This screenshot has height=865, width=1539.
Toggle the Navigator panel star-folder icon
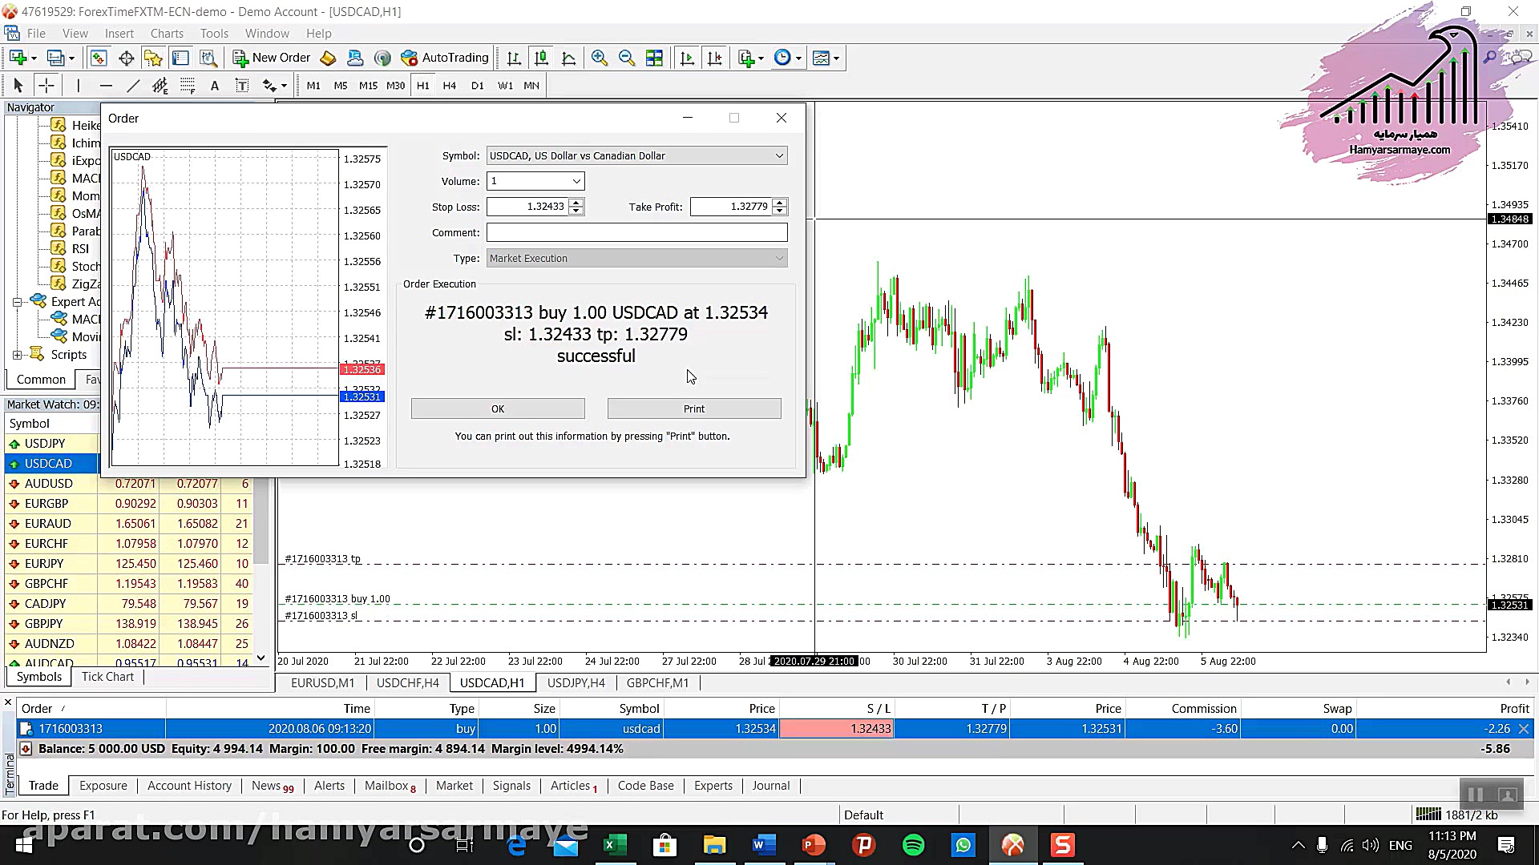(152, 58)
